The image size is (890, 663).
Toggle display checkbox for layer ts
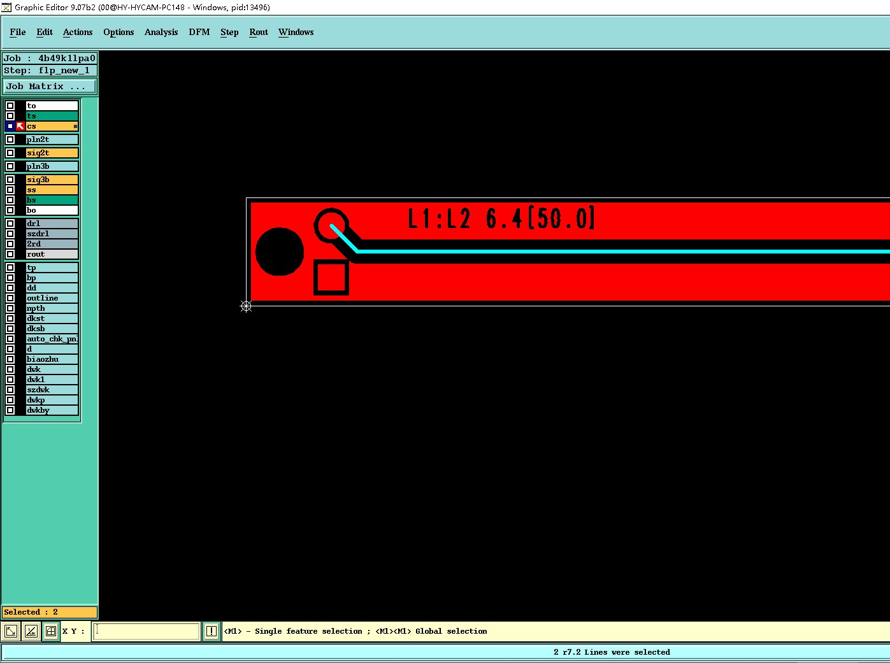[10, 116]
